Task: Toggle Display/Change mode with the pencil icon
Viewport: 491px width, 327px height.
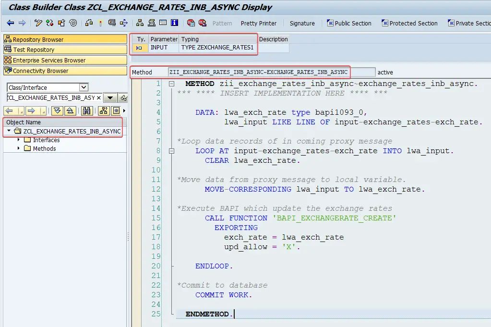Action: 38,23
